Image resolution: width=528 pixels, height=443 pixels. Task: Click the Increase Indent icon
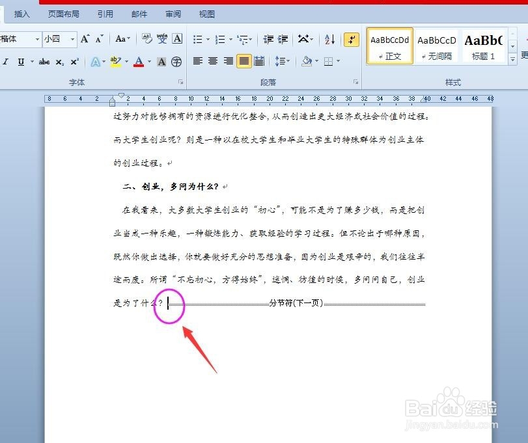point(283,40)
